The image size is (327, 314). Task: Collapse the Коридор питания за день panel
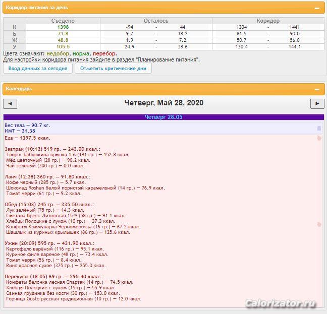[316, 8]
